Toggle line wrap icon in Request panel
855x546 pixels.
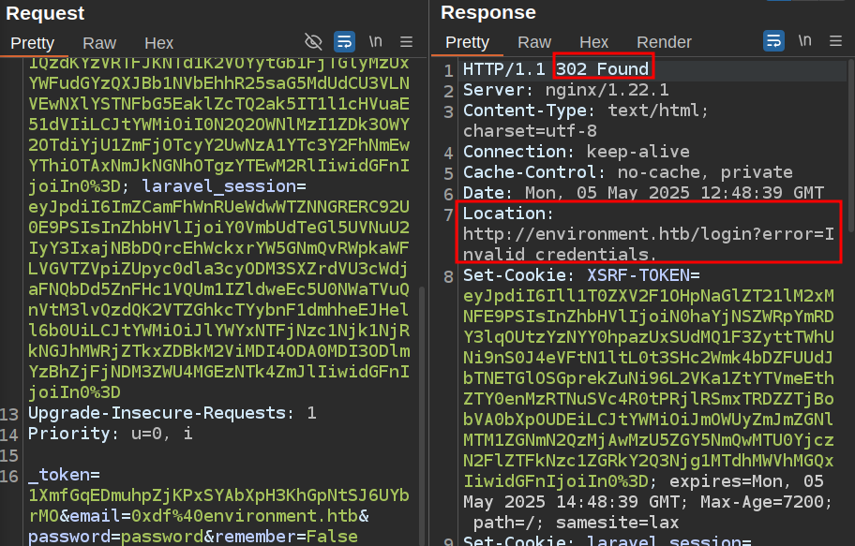344,41
